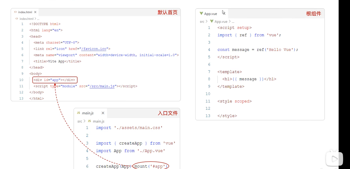Click line number 10 in App.vue
The width and height of the screenshot is (350, 169).
[x=208, y=94]
